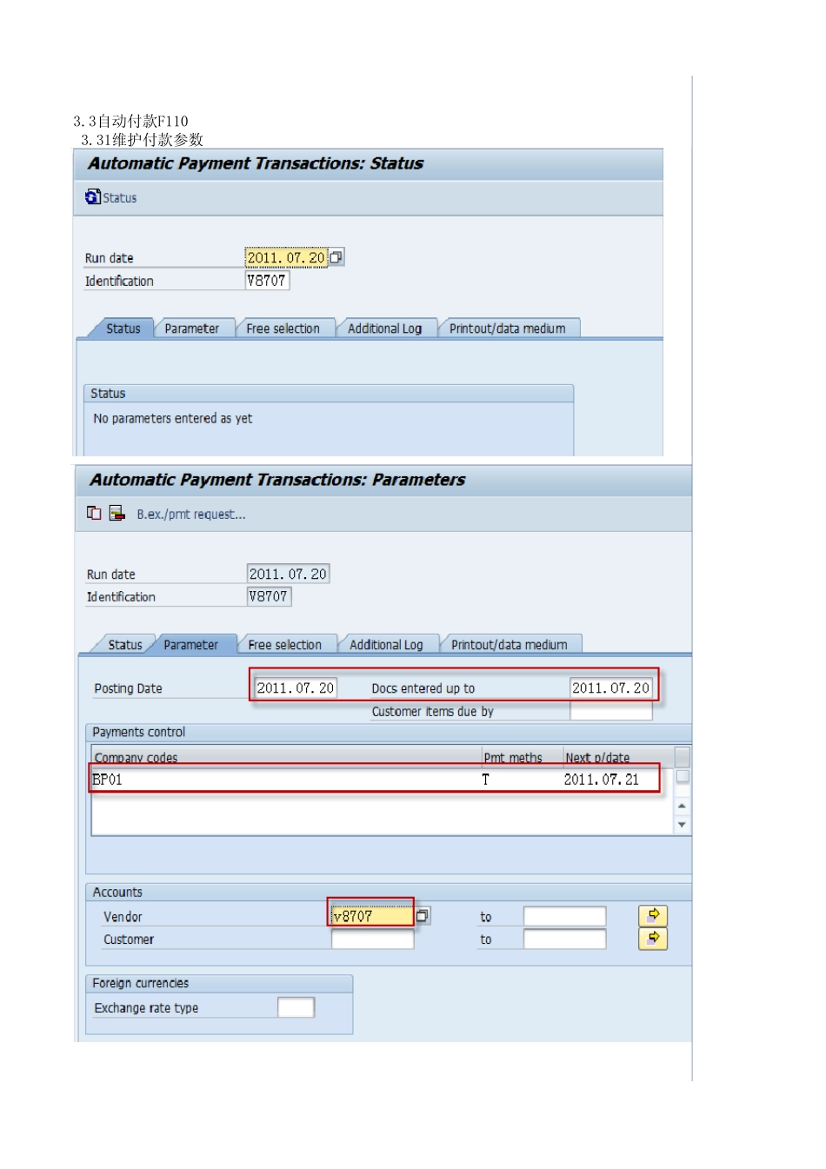The image size is (826, 1169).
Task: Click the payment method cell containing T
Action: pos(522,780)
